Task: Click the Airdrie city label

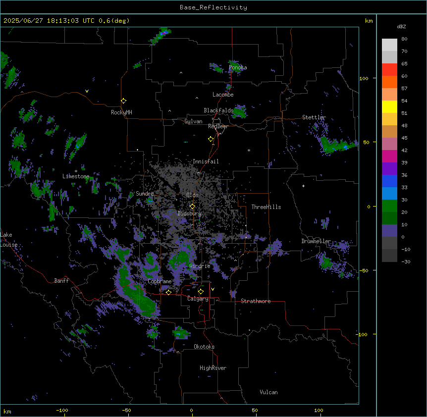Action: pos(200,266)
